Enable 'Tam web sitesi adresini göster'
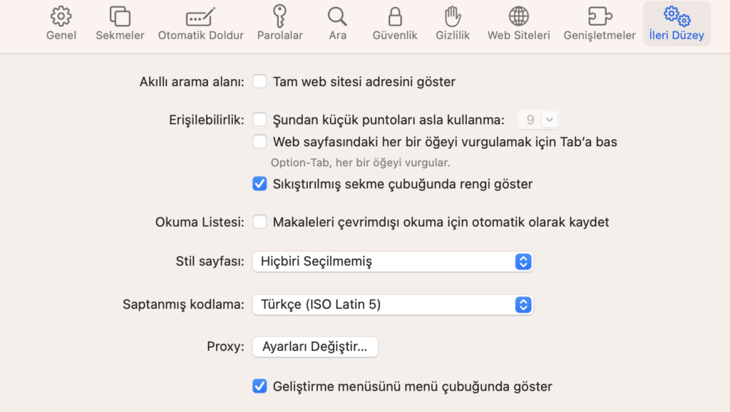The width and height of the screenshot is (730, 412). coord(259,81)
